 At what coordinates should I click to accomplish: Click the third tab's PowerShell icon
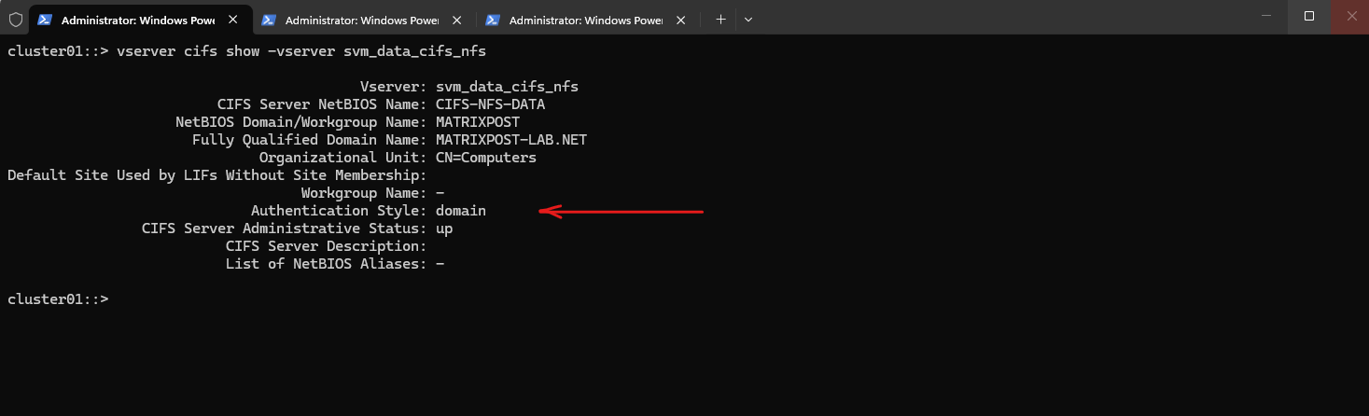point(492,19)
